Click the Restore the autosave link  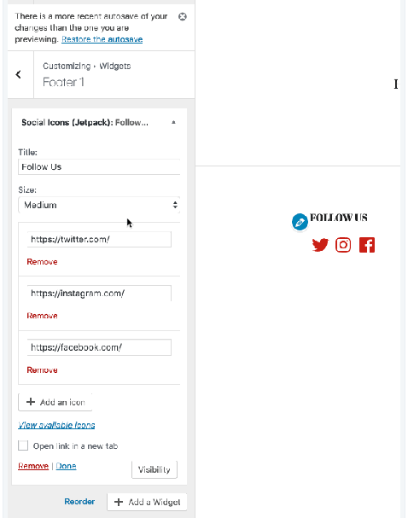point(102,39)
